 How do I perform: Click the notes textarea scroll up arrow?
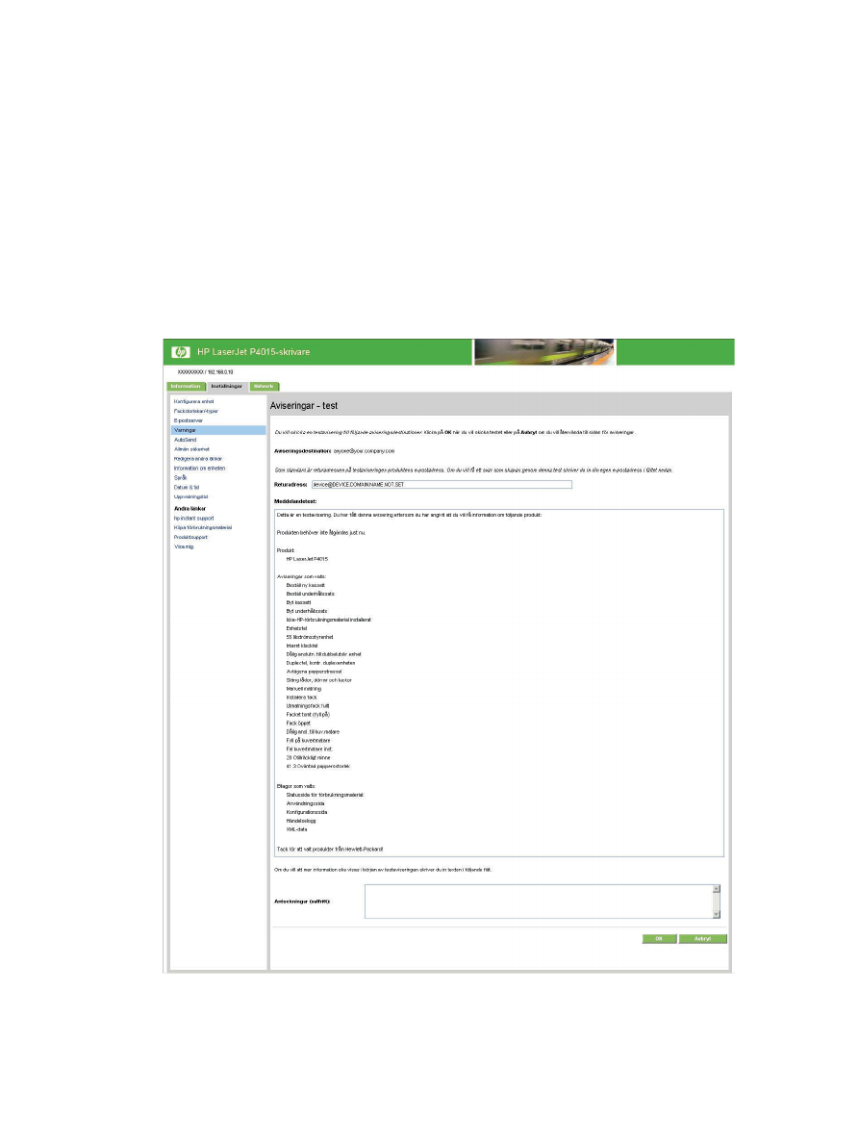coord(717,889)
